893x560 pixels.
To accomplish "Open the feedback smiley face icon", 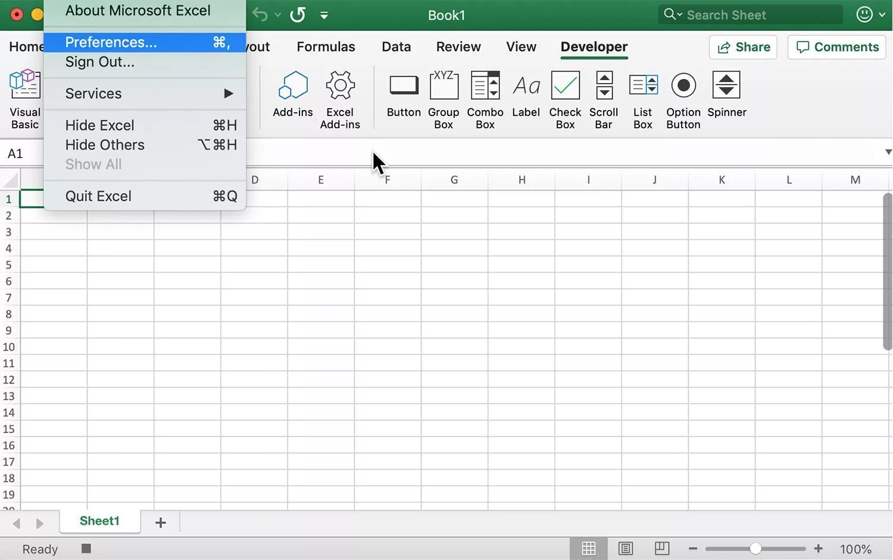I will pyautogui.click(x=864, y=14).
